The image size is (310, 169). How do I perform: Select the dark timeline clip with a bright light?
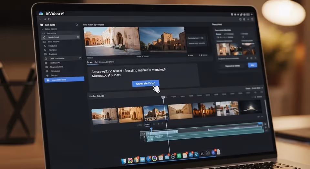pyautogui.click(x=250, y=107)
